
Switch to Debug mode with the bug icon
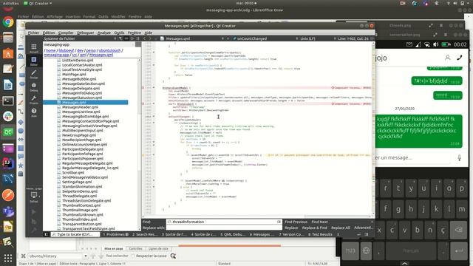pos(34,87)
